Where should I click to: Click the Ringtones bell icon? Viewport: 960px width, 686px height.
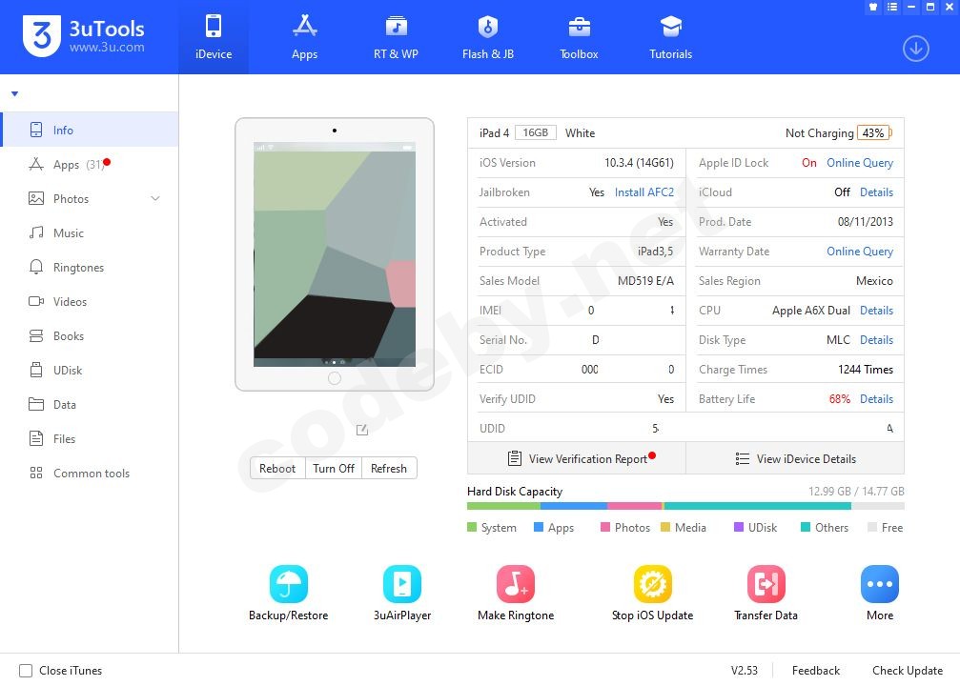click(x=36, y=267)
